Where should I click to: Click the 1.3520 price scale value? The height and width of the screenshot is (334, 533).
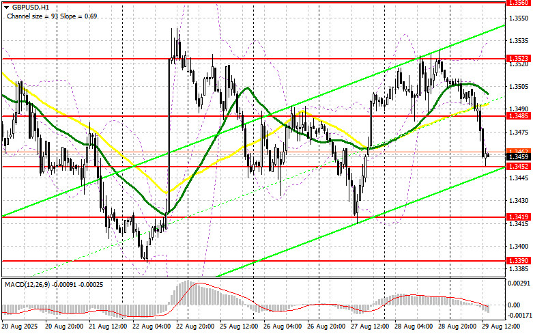point(519,64)
